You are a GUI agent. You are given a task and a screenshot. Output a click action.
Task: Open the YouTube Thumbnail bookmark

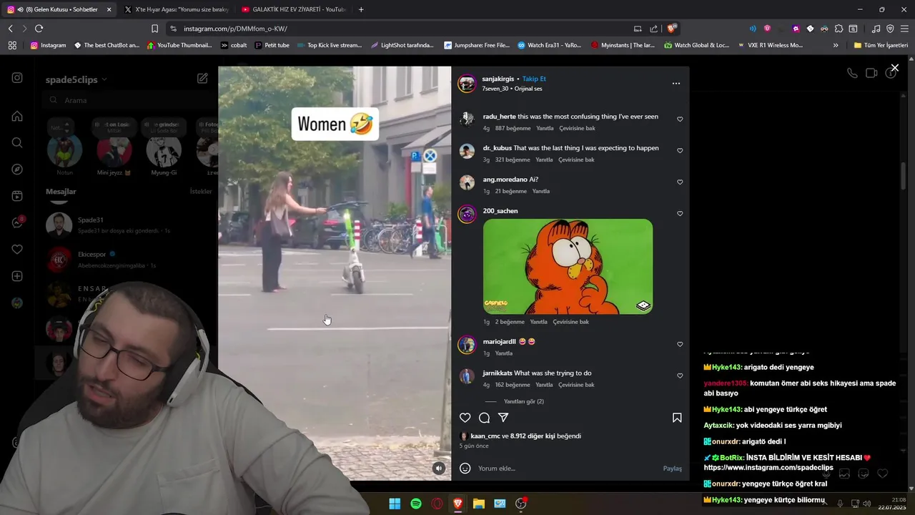179,45
